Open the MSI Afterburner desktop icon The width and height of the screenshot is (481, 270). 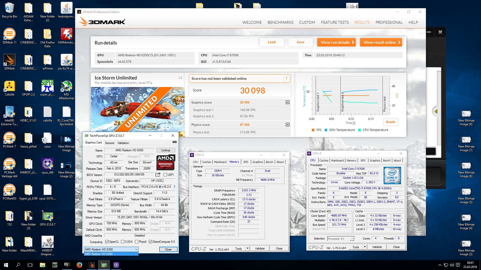click(66, 90)
